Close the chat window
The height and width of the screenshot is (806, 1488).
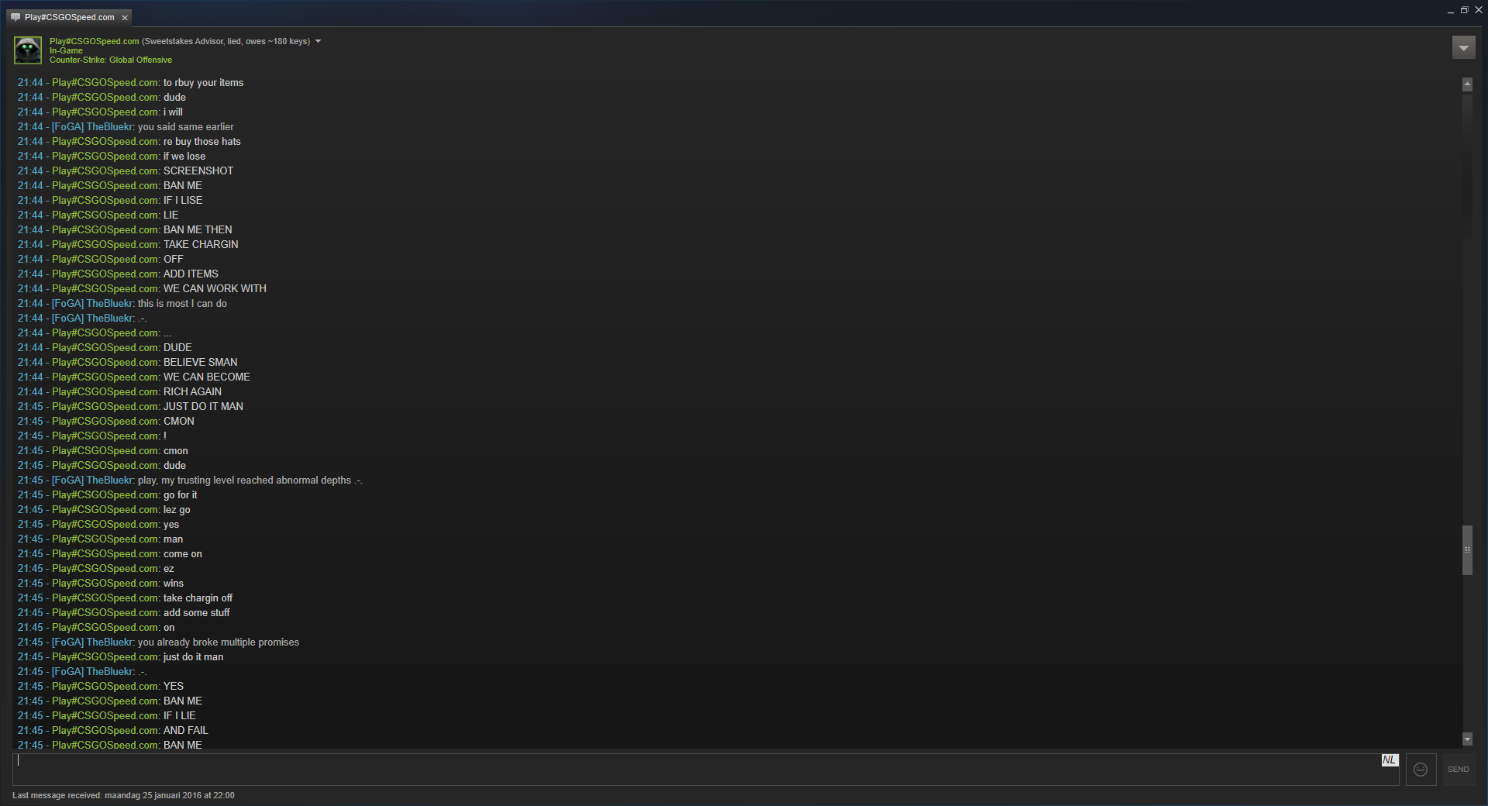point(1478,10)
